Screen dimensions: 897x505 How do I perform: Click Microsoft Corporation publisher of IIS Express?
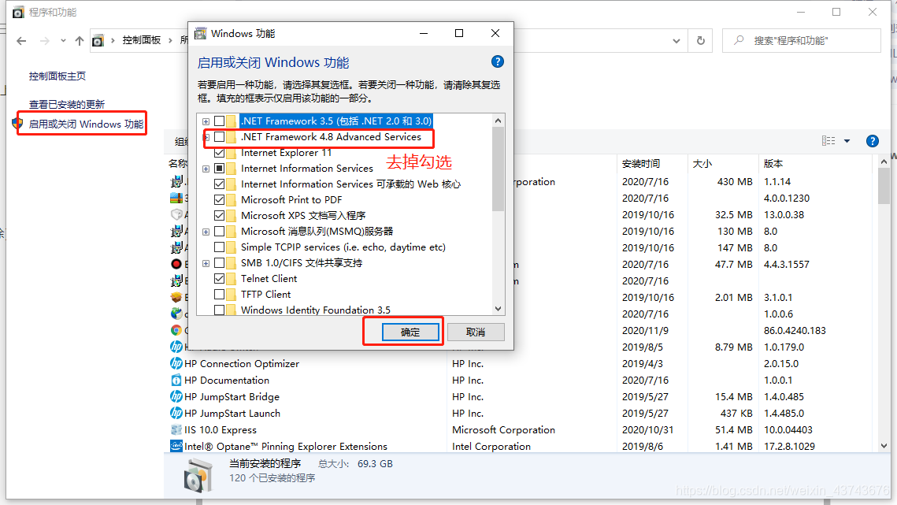[503, 430]
